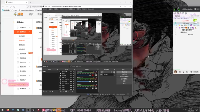Move scene up in scenes panel

point(49,91)
